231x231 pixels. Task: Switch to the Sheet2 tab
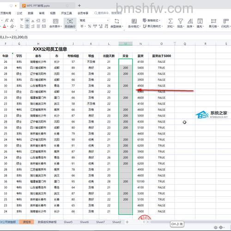point(116,222)
